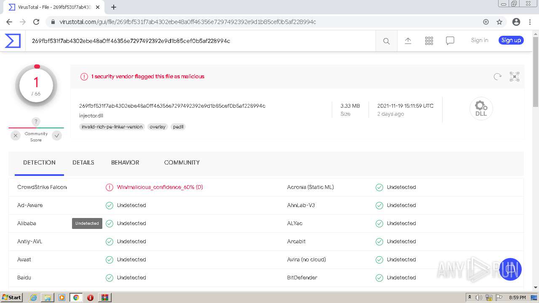Click the 1 security vendor flagged alert text
The width and height of the screenshot is (539, 303).
tap(148, 77)
